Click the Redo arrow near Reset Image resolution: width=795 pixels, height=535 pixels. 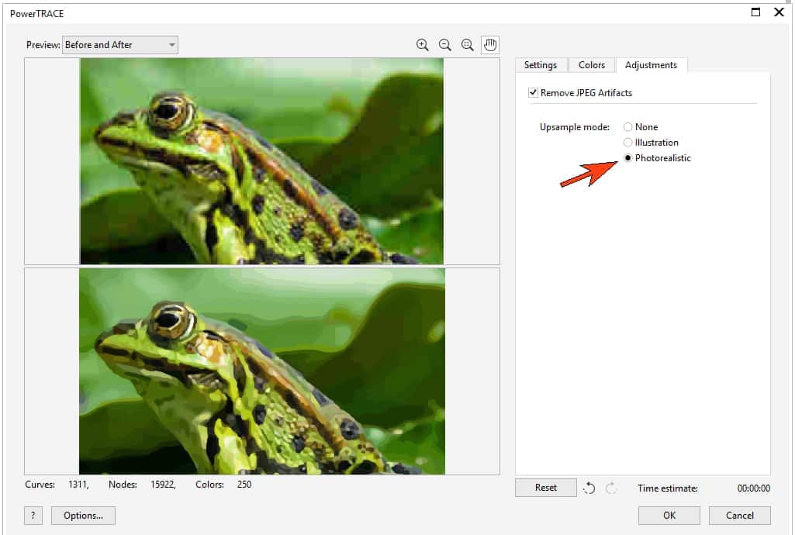[x=610, y=487]
